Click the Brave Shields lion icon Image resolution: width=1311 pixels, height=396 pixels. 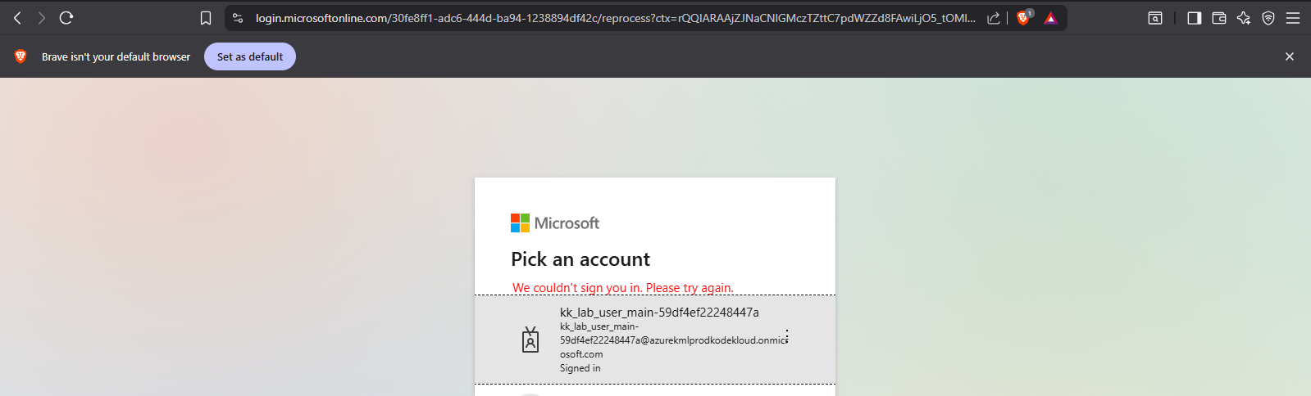(1023, 18)
